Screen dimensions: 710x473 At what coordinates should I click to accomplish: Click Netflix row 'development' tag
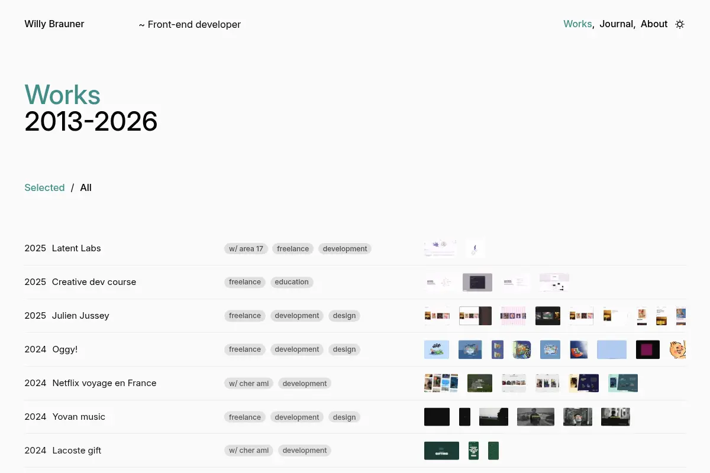(x=305, y=384)
